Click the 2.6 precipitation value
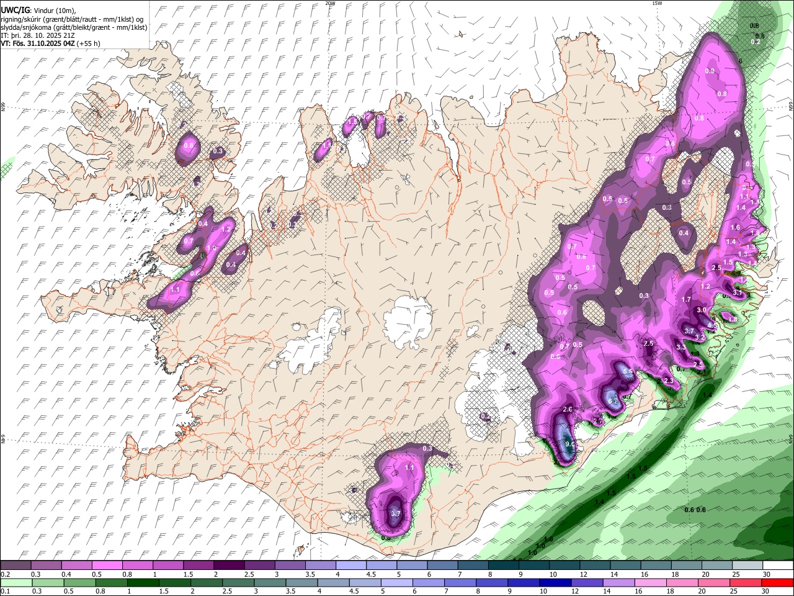The width and height of the screenshot is (794, 596). pos(568,410)
